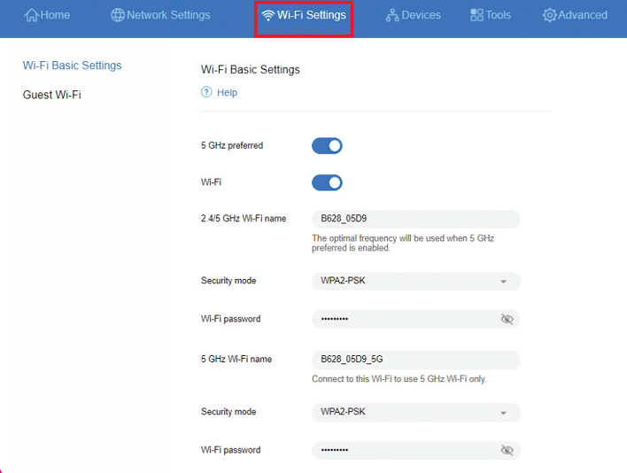
Task: Click the Devices topology icon
Action: coord(392,16)
